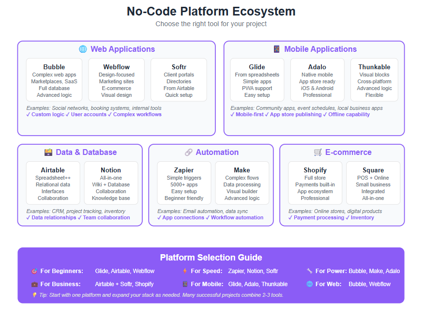Click 'Examples: Social networks, booking systems' line
This screenshot has width=424, height=321.
[94, 108]
